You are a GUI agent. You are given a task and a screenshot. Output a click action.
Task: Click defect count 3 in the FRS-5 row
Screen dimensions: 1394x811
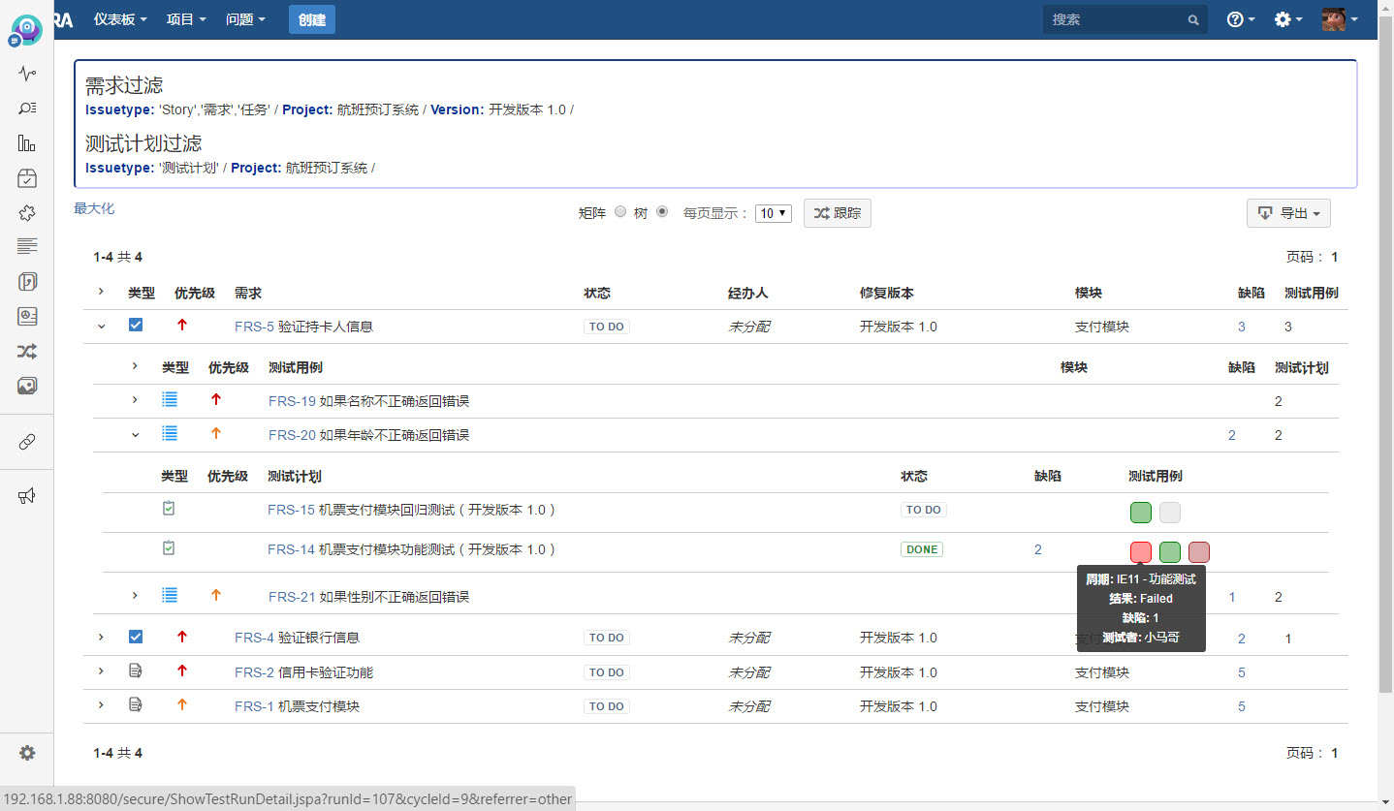[1242, 327]
